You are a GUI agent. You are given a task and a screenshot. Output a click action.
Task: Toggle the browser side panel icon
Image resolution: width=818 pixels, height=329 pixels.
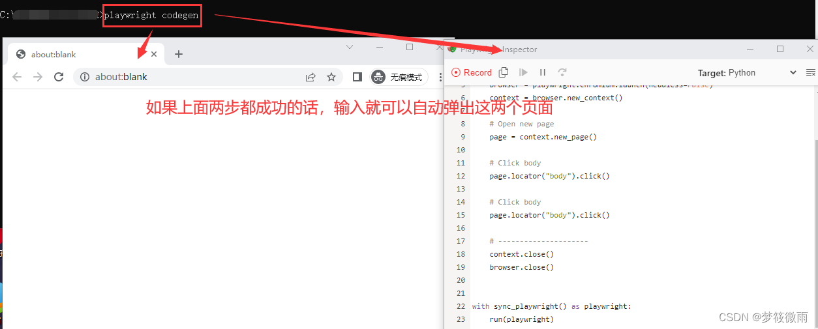[357, 77]
